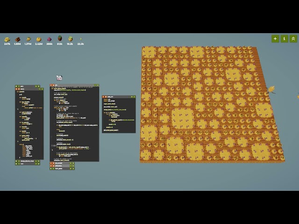Image resolution: width=299 pixels, height=224 pixels.
Task: Pause the script in the small window beside farm
Action: coord(106,97)
